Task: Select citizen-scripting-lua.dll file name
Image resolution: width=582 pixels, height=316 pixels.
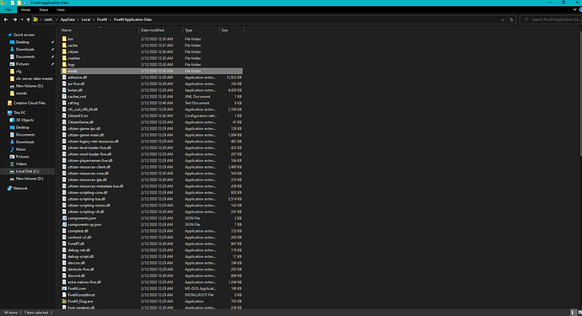Action: (x=87, y=199)
